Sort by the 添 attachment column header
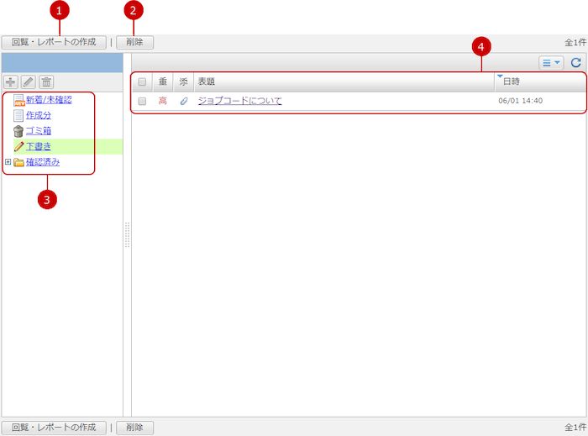This screenshot has width=588, height=436. click(x=183, y=81)
